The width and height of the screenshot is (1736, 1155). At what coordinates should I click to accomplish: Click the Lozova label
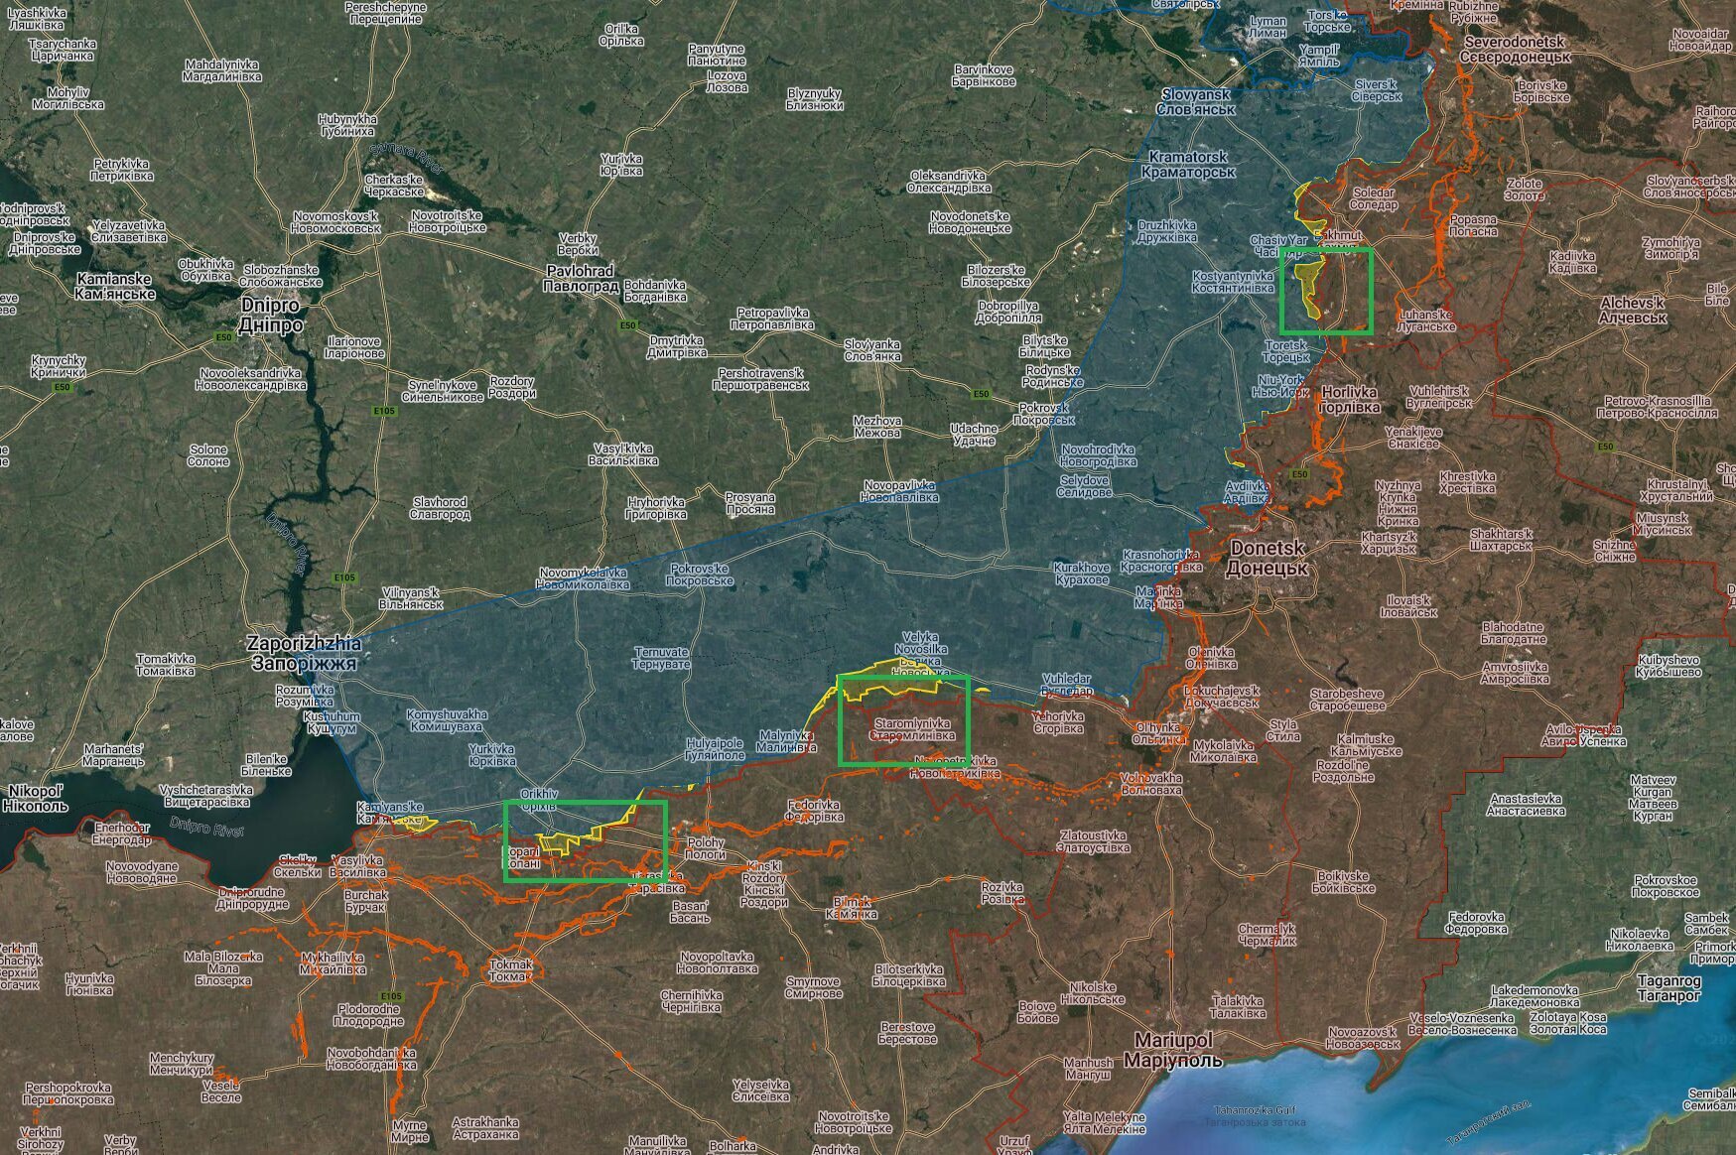(x=727, y=81)
